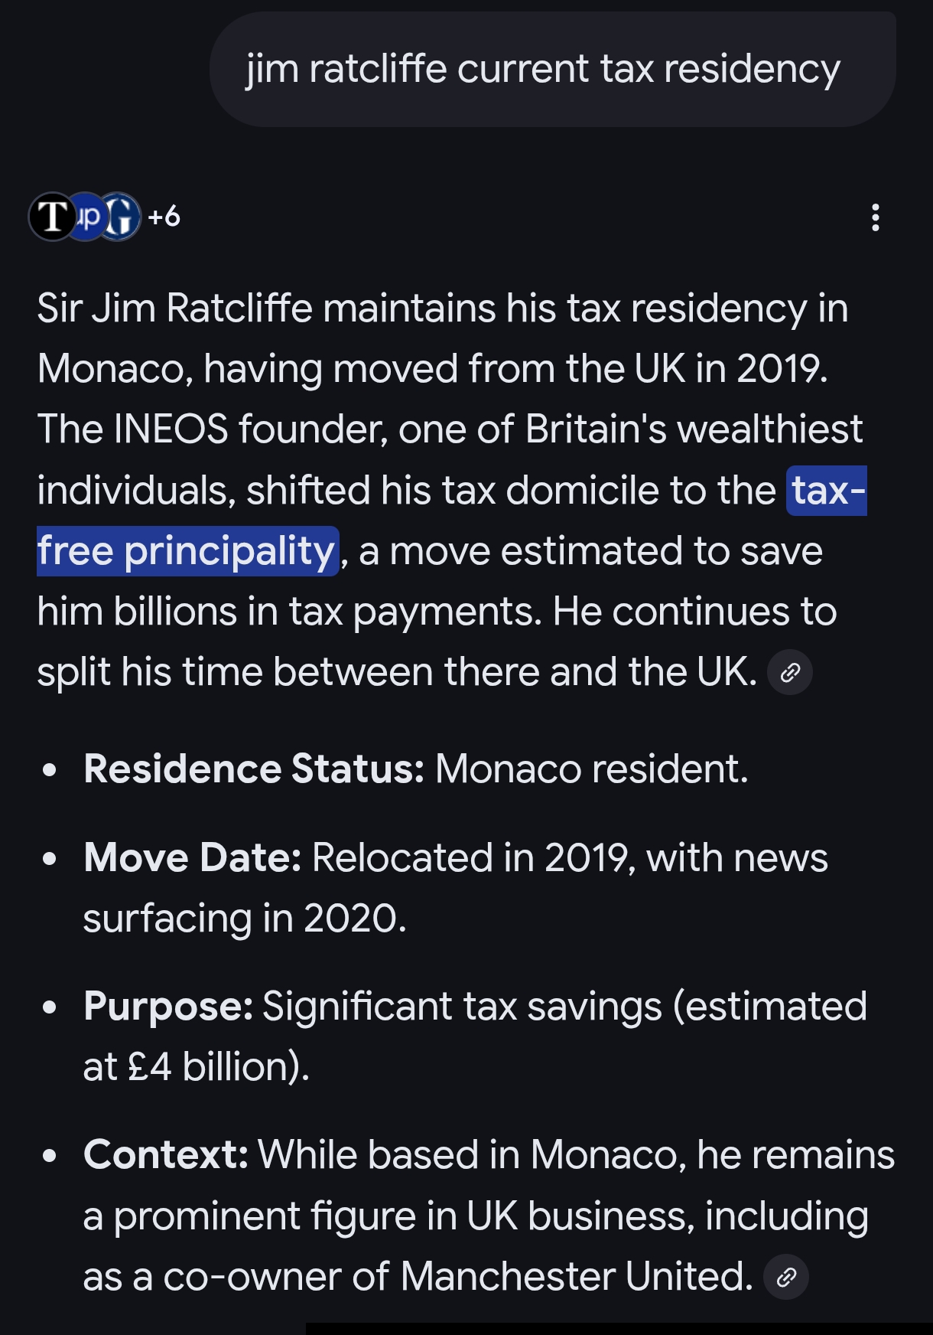This screenshot has width=933, height=1335.
Task: Open the three-dot more options menu
Action: (876, 217)
